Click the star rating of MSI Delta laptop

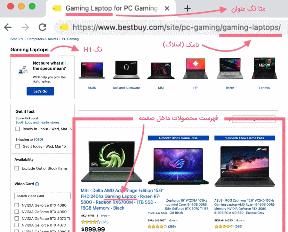pyautogui.click(x=91, y=222)
